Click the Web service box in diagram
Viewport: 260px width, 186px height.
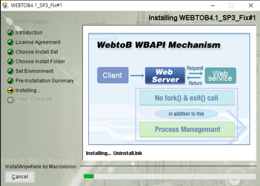point(220,76)
